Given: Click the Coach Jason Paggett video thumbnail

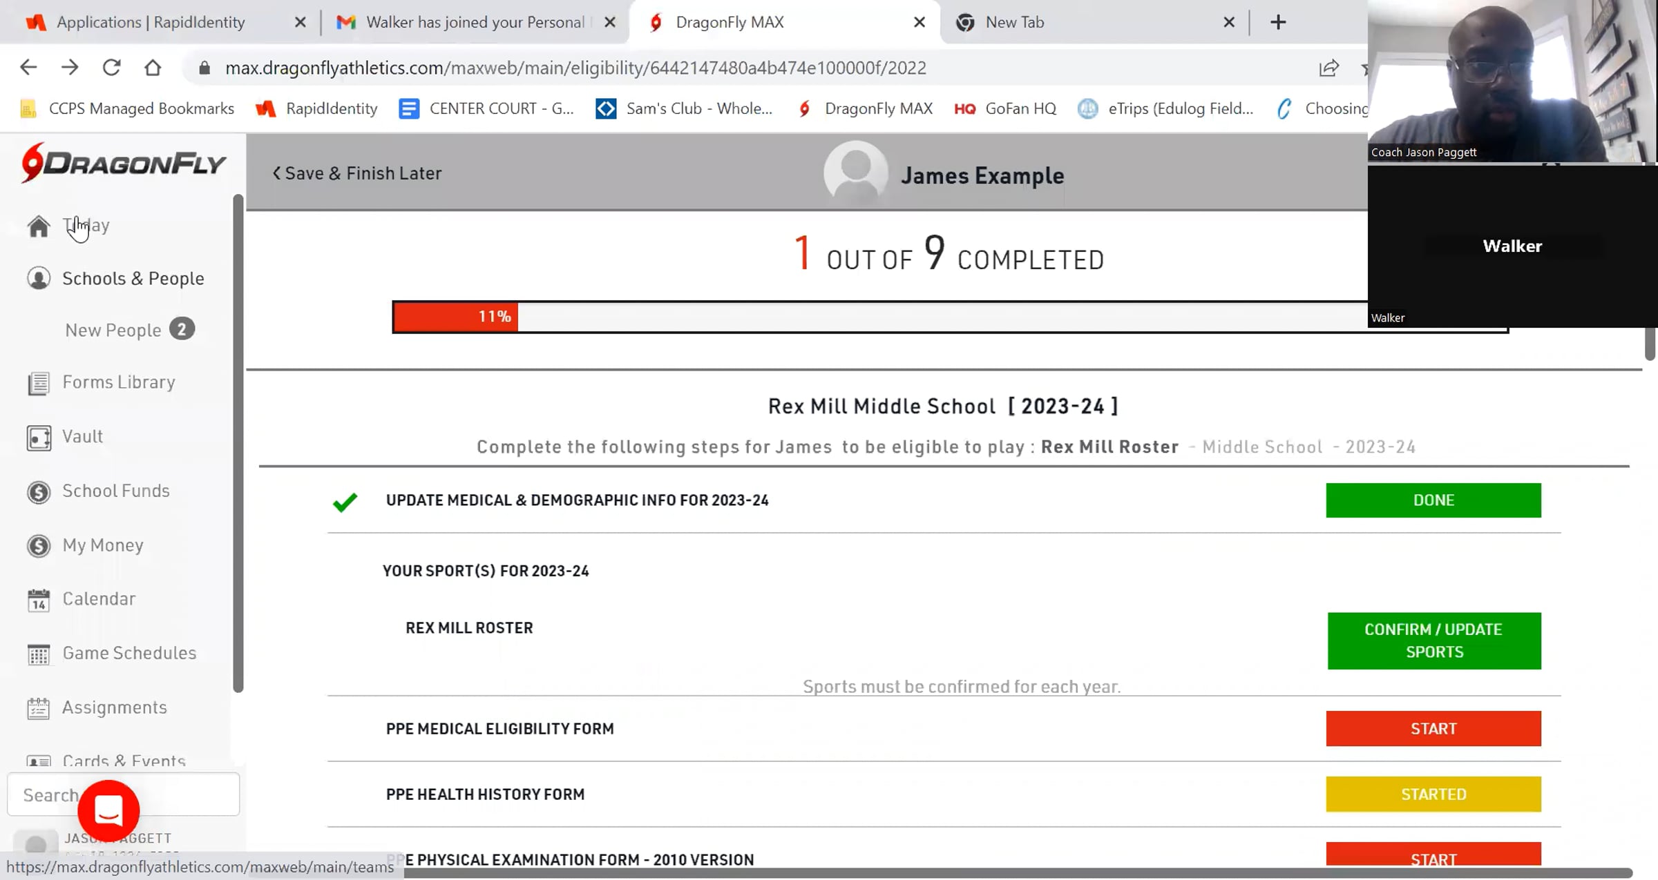Looking at the screenshot, I should point(1512,81).
